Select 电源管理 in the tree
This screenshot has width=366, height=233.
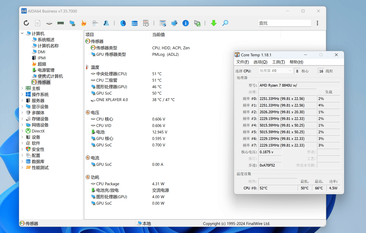click(x=46, y=70)
